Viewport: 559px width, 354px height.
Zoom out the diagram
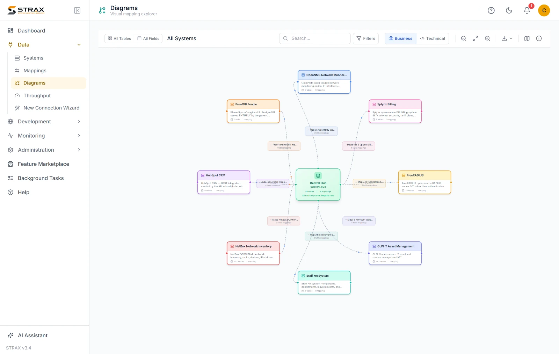pos(464,38)
